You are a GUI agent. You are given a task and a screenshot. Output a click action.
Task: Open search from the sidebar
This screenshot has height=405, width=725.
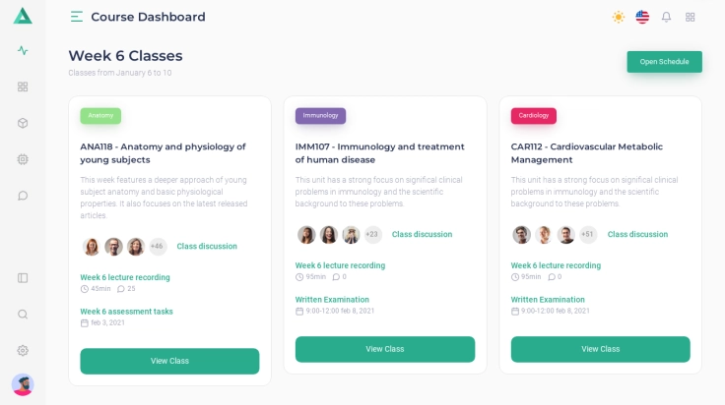coord(23,315)
